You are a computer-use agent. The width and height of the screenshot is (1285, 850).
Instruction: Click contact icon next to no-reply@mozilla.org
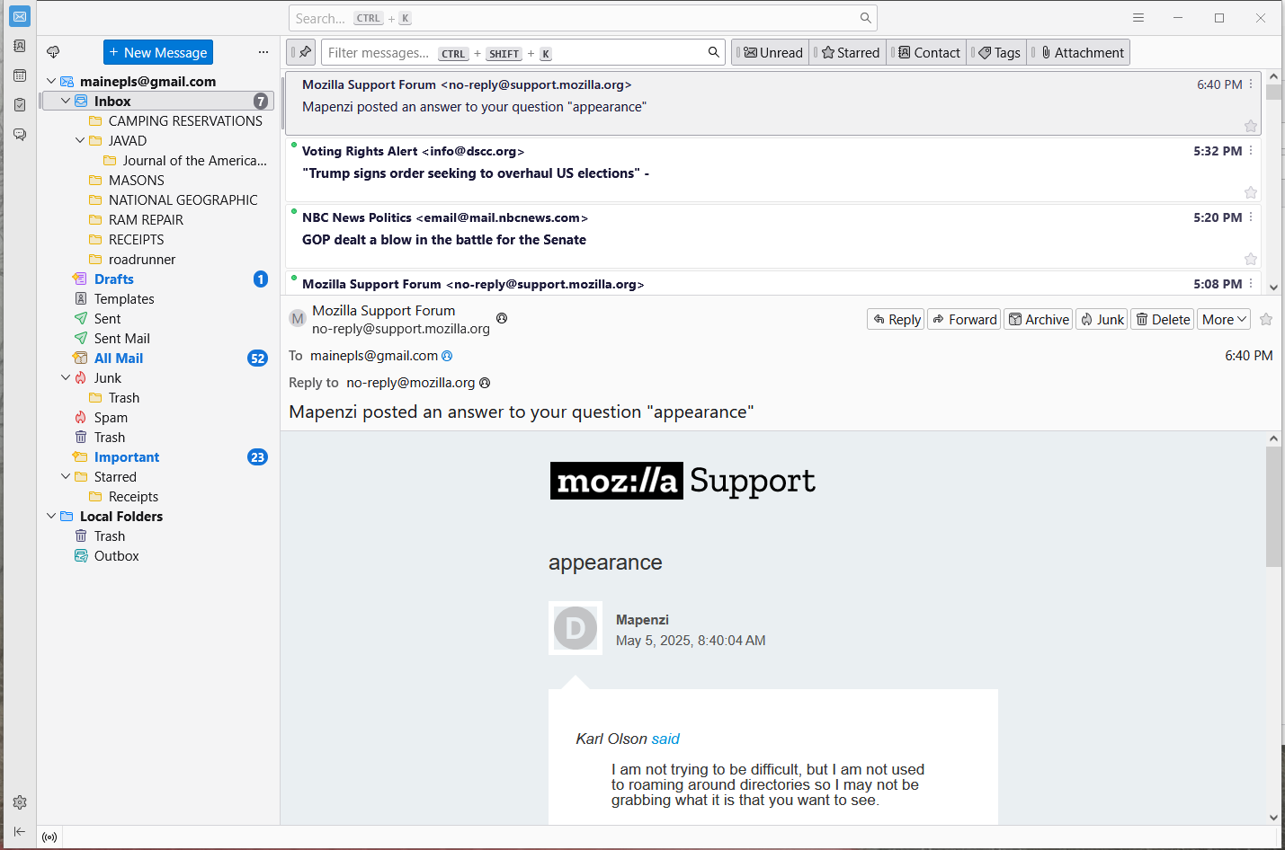[x=485, y=383]
